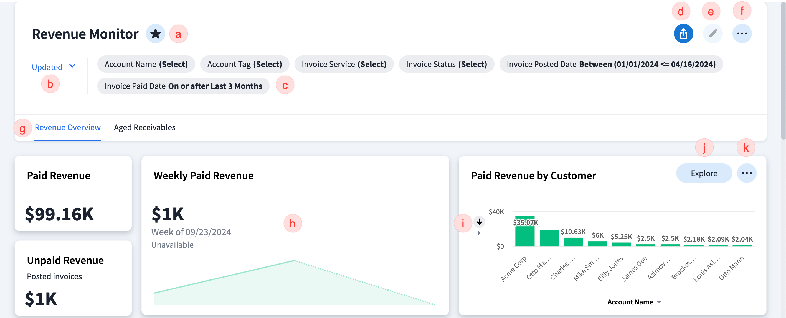Toggle the favorite star for Revenue Monitor
Screen dimensions: 786x318
155,34
